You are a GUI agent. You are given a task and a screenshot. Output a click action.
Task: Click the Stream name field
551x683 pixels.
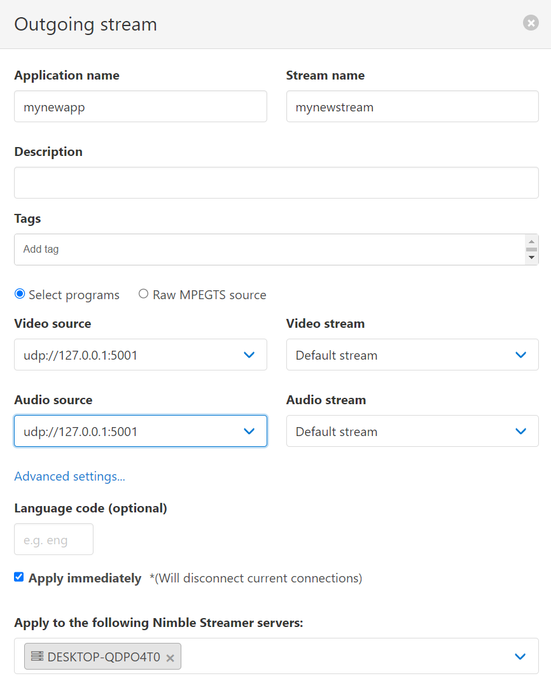(x=412, y=106)
